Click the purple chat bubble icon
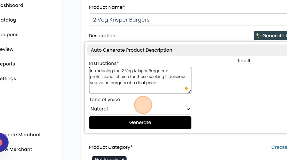Screen dimensions: 287x160 coord(2,142)
